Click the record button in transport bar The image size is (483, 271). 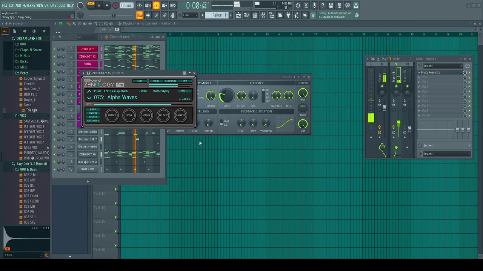coord(115,5)
